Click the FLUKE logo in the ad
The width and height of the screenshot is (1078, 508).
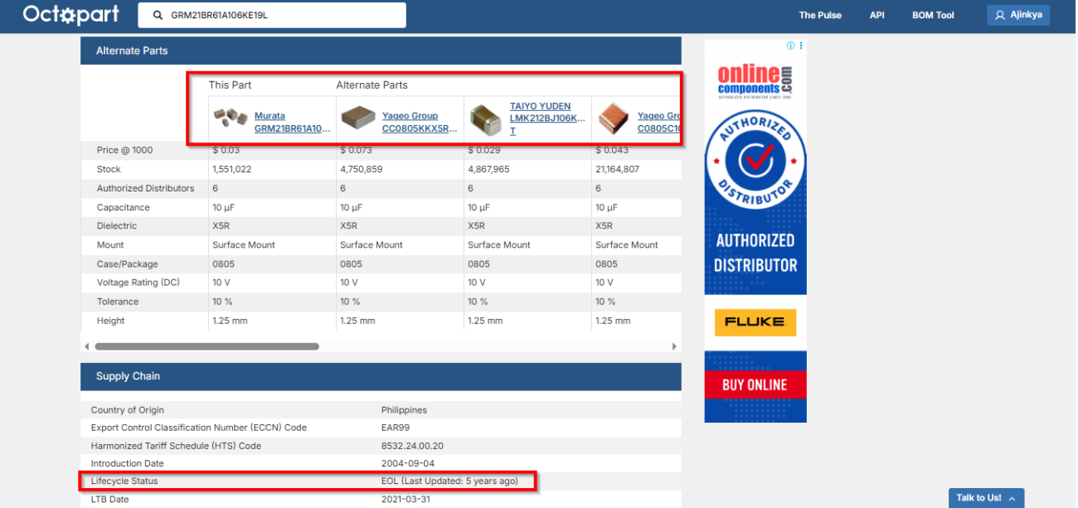coord(755,322)
